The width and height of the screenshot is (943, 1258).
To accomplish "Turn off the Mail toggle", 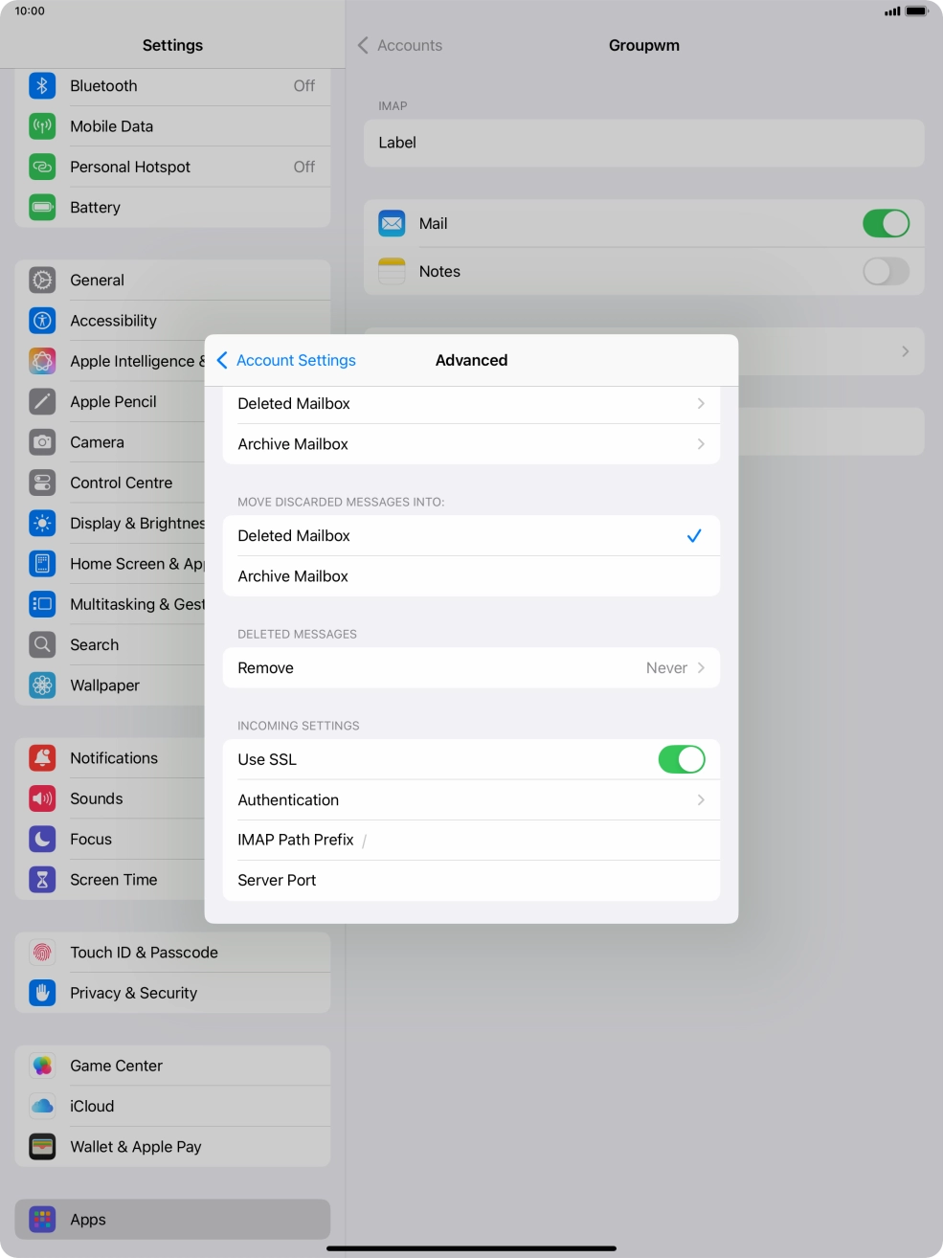I will tap(885, 224).
